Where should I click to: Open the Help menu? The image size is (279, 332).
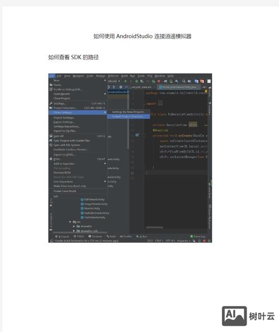click(170, 76)
